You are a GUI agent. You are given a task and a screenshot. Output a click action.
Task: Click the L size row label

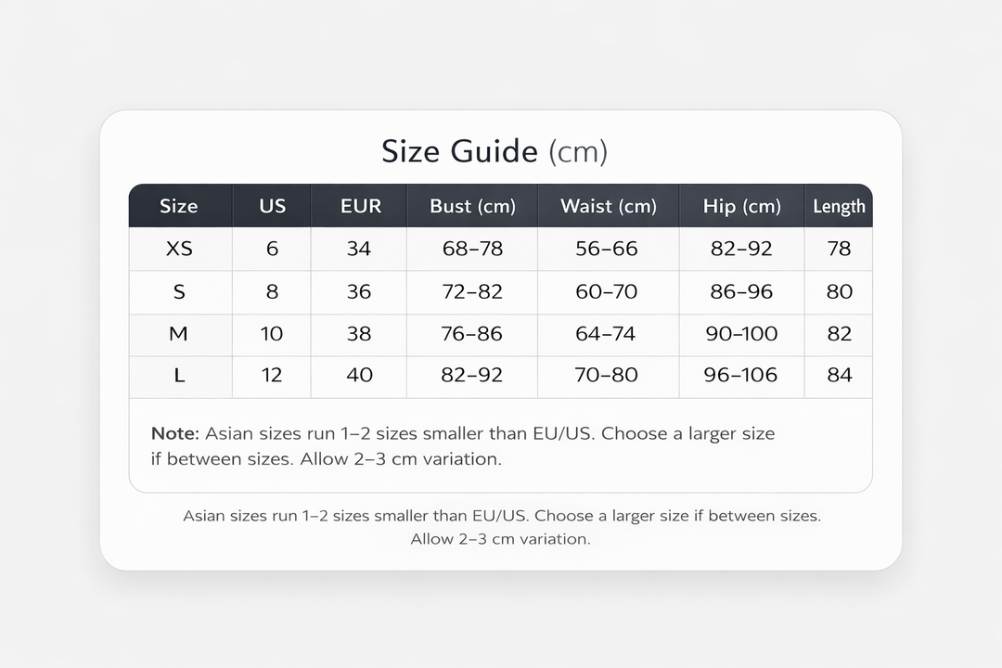pos(179,376)
